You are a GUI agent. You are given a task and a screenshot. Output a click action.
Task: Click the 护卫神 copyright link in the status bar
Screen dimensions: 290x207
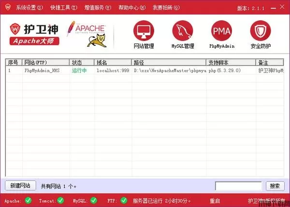[x=266, y=201]
